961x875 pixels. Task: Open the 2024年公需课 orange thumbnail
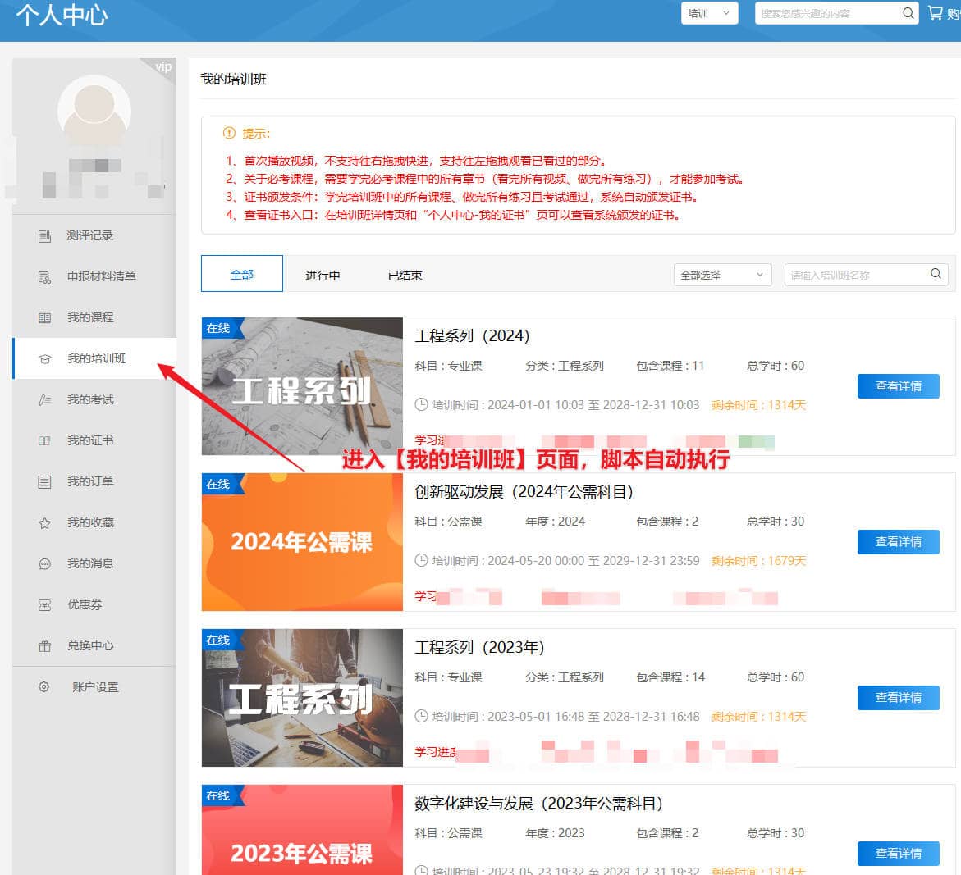[x=302, y=542]
